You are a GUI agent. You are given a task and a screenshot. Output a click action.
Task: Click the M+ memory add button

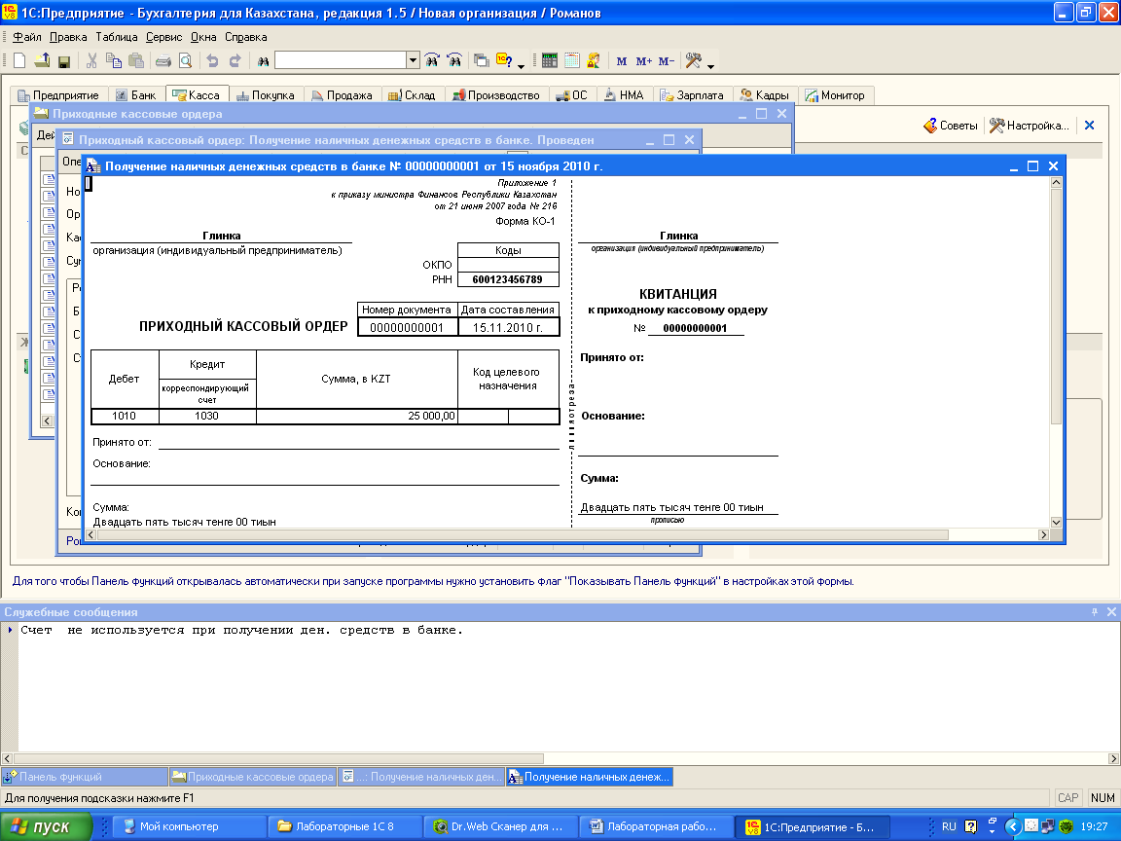pos(643,61)
